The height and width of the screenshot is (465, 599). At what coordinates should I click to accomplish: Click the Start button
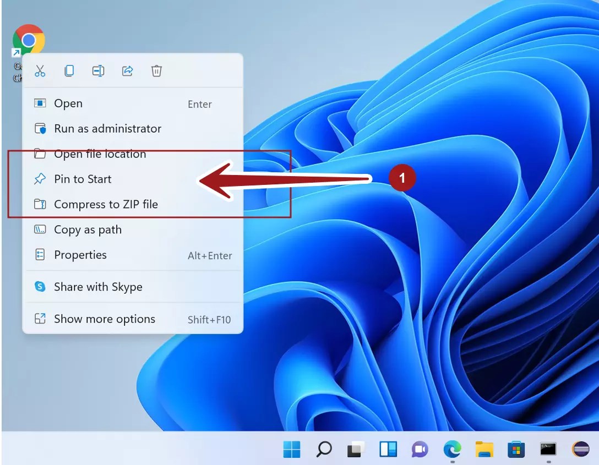tap(292, 450)
